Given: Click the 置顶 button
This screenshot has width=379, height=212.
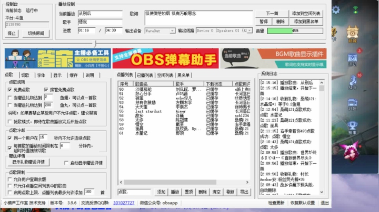Looking at the screenshot, I should pyautogui.click(x=189, y=192).
